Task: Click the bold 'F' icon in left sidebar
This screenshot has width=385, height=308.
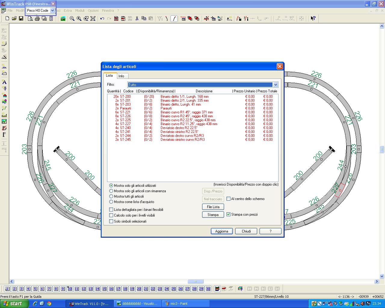Action: (4, 135)
